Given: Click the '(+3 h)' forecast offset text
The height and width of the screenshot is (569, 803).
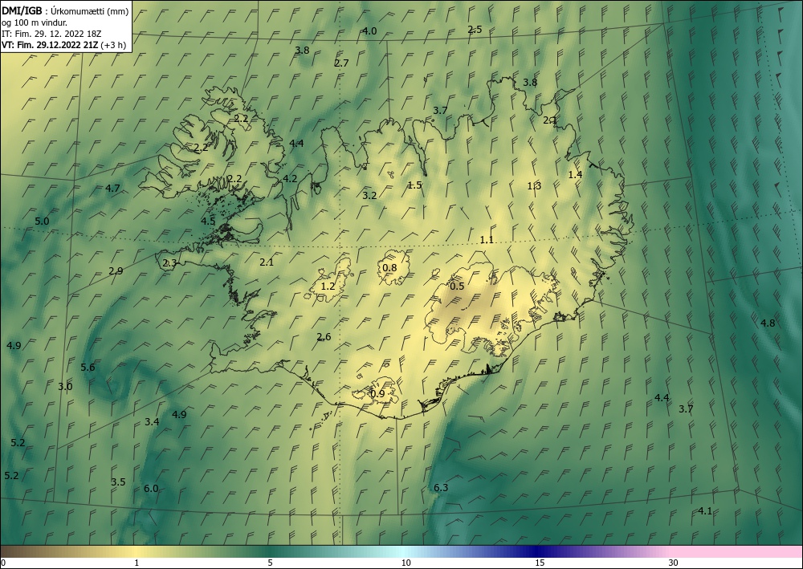Looking at the screenshot, I should [x=114, y=44].
